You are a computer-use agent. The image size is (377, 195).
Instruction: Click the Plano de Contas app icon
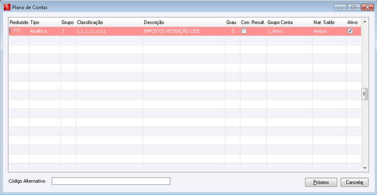click(7, 8)
